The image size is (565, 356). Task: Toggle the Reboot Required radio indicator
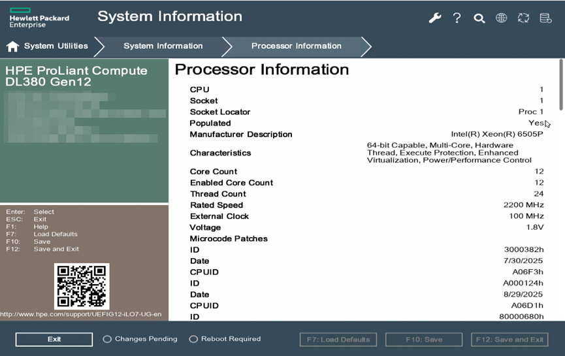point(193,339)
